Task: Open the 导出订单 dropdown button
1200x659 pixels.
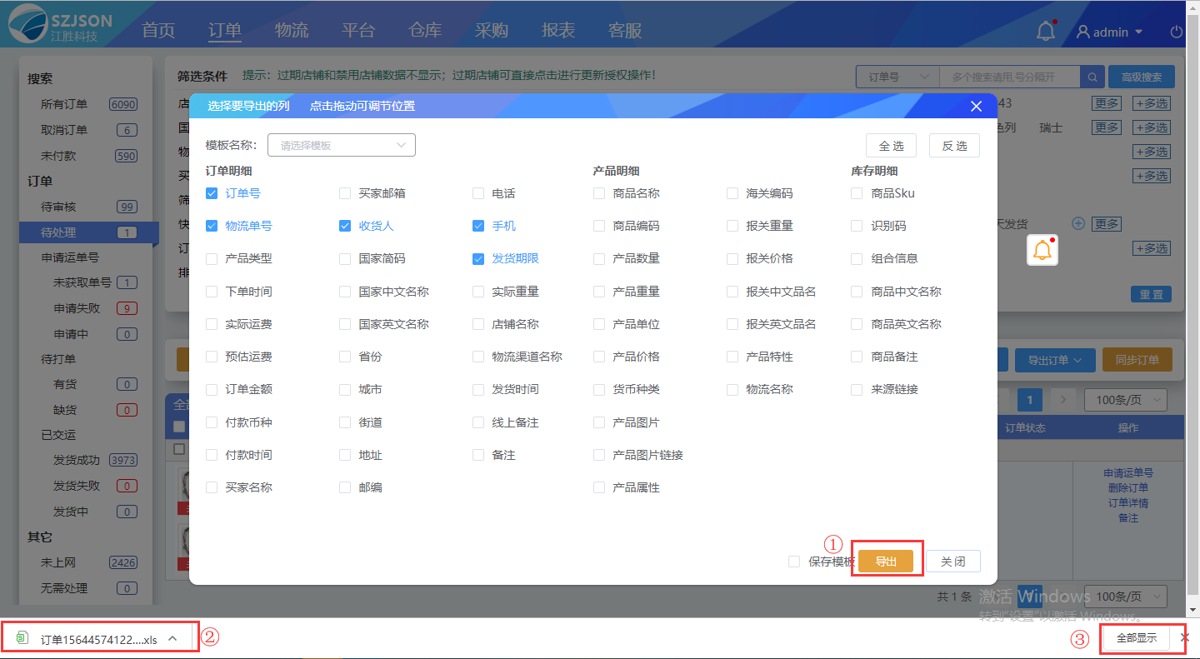Action: click(x=1054, y=360)
